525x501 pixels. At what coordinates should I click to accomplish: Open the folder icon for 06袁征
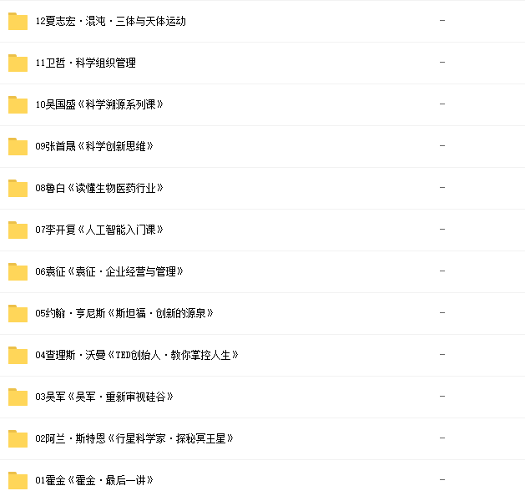18,271
